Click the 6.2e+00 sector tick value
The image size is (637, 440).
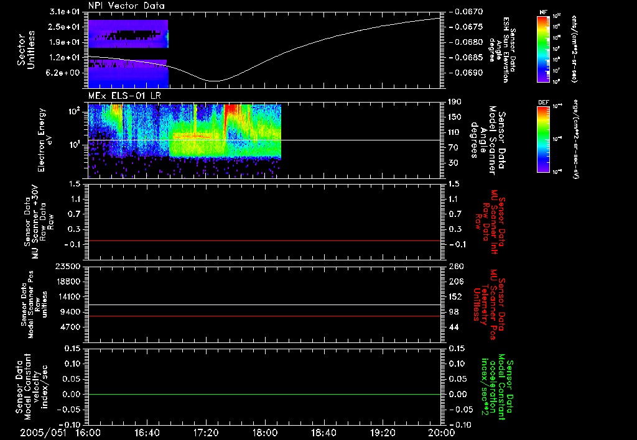pos(64,73)
